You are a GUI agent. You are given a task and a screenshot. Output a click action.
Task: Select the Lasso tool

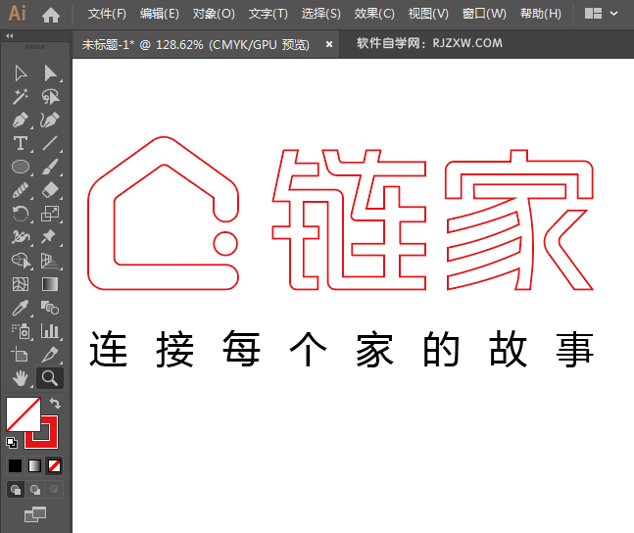tap(50, 97)
